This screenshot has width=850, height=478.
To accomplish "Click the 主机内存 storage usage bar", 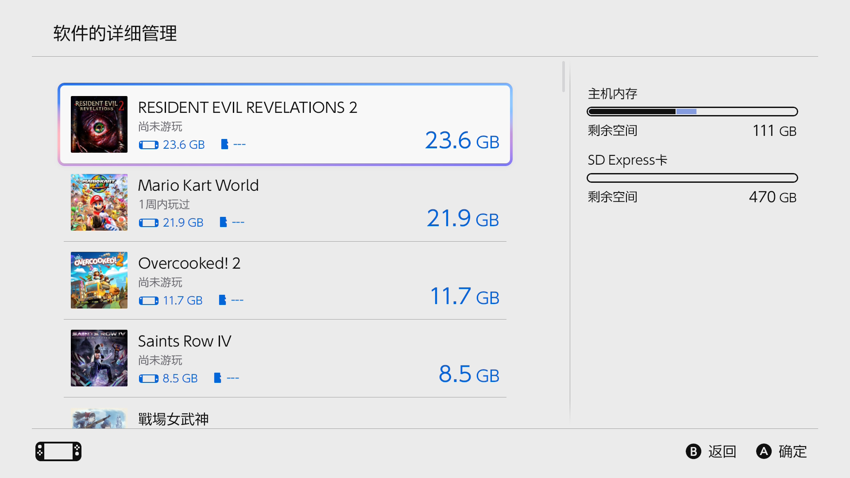I will [692, 112].
